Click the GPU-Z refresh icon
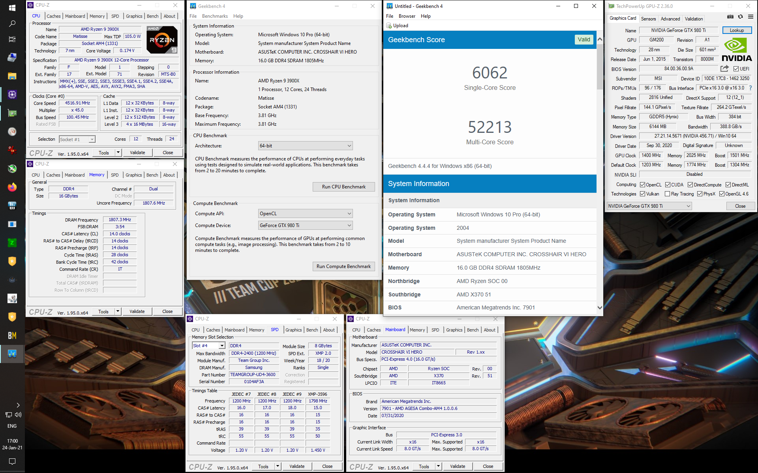The width and height of the screenshot is (758, 473). click(740, 17)
